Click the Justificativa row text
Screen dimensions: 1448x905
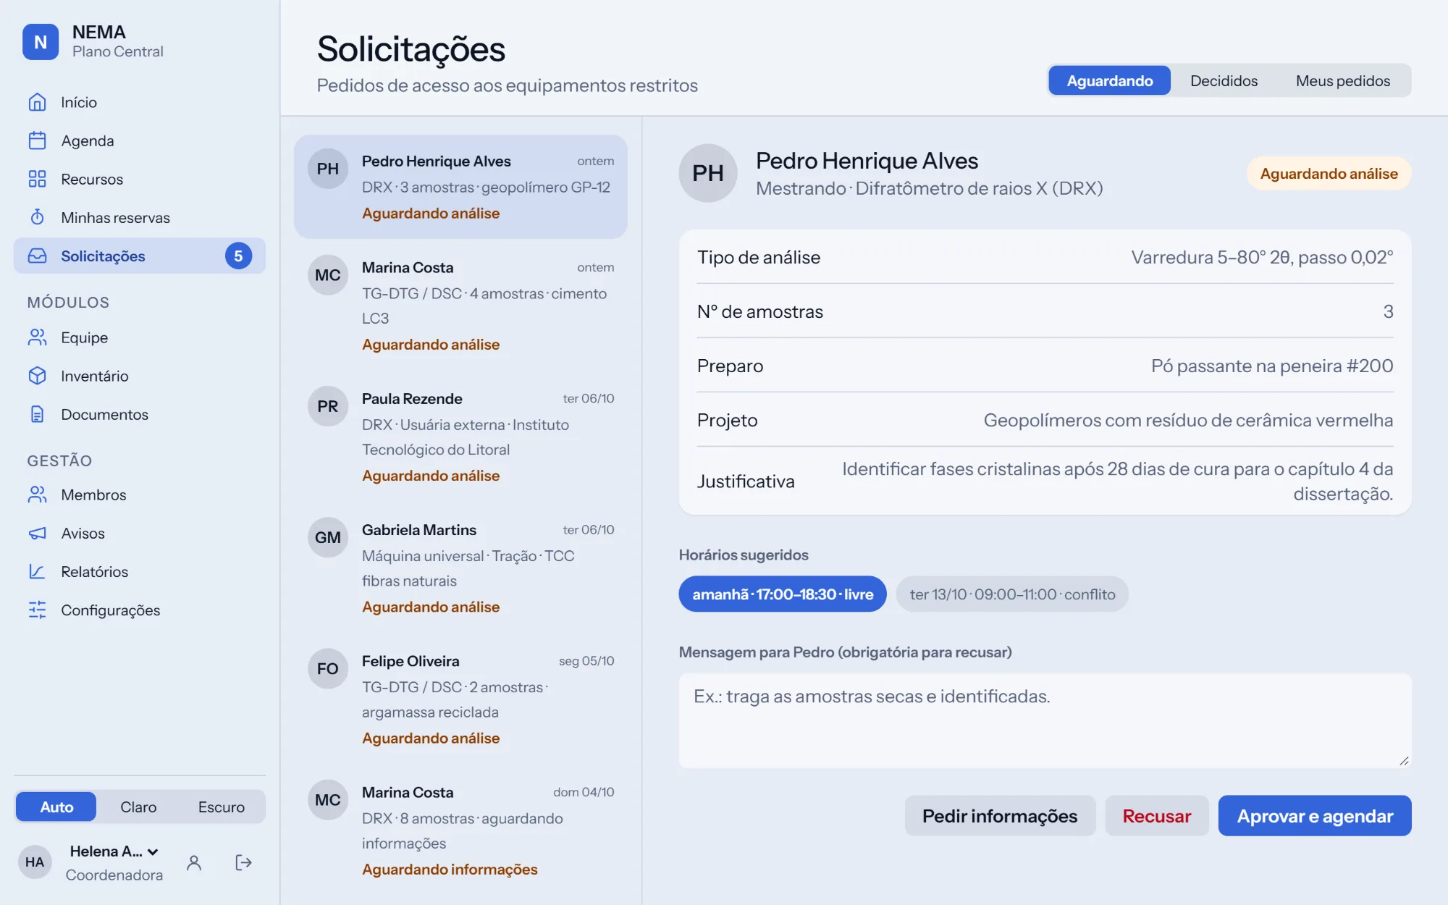[x=1116, y=481]
